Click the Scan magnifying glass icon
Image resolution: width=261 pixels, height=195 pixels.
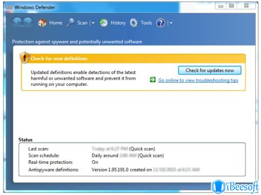point(70,22)
